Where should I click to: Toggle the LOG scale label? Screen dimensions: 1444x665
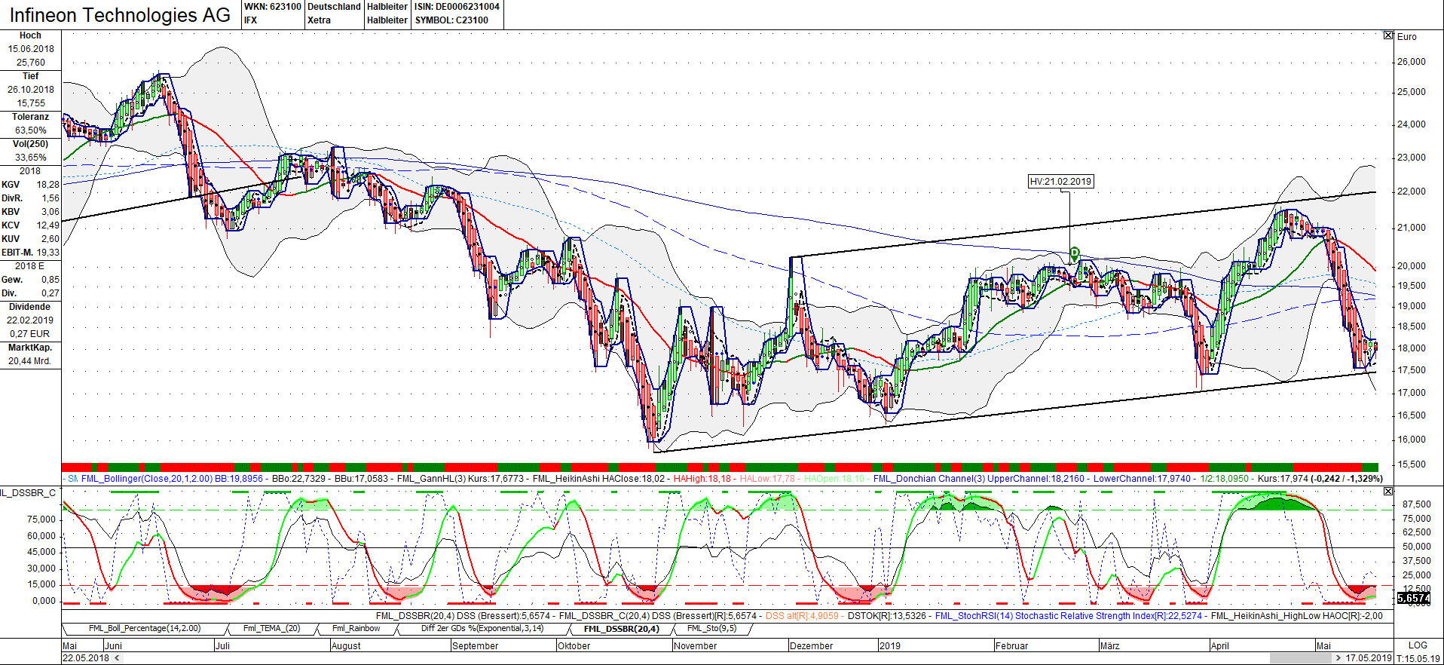pyautogui.click(x=1418, y=645)
